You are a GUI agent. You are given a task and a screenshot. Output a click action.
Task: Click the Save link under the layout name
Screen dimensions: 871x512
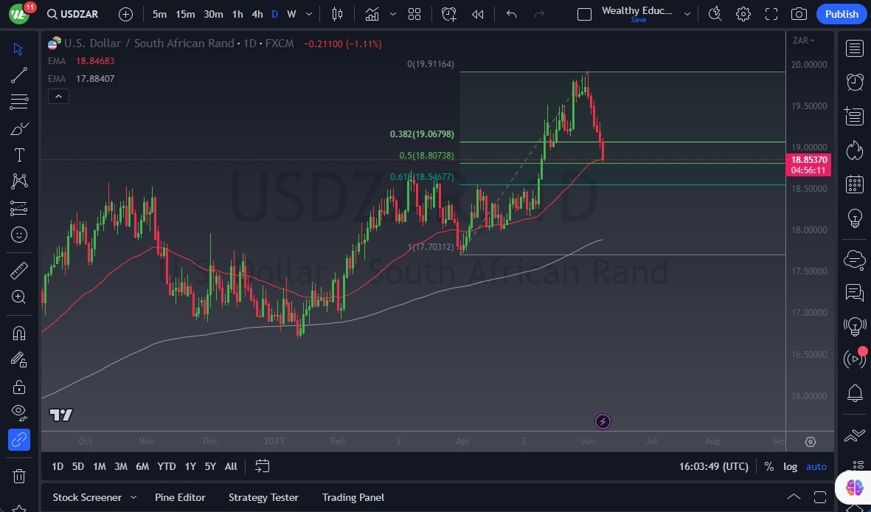click(x=638, y=20)
